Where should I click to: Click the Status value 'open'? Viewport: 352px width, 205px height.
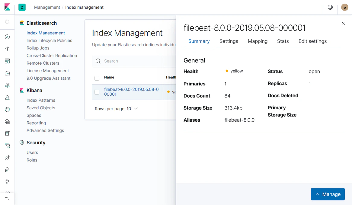pyautogui.click(x=314, y=72)
